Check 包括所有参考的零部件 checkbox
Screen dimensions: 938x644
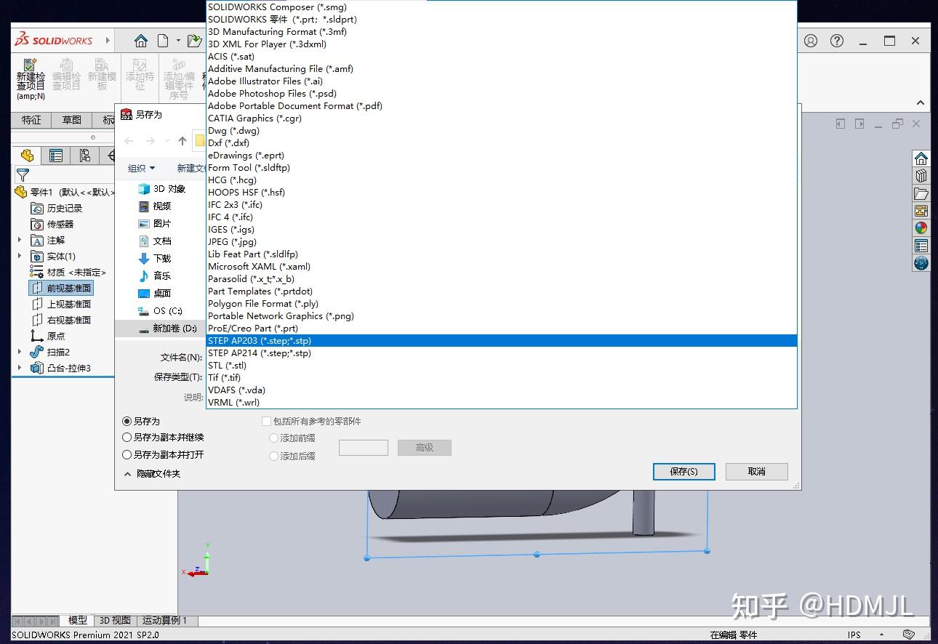tap(267, 421)
